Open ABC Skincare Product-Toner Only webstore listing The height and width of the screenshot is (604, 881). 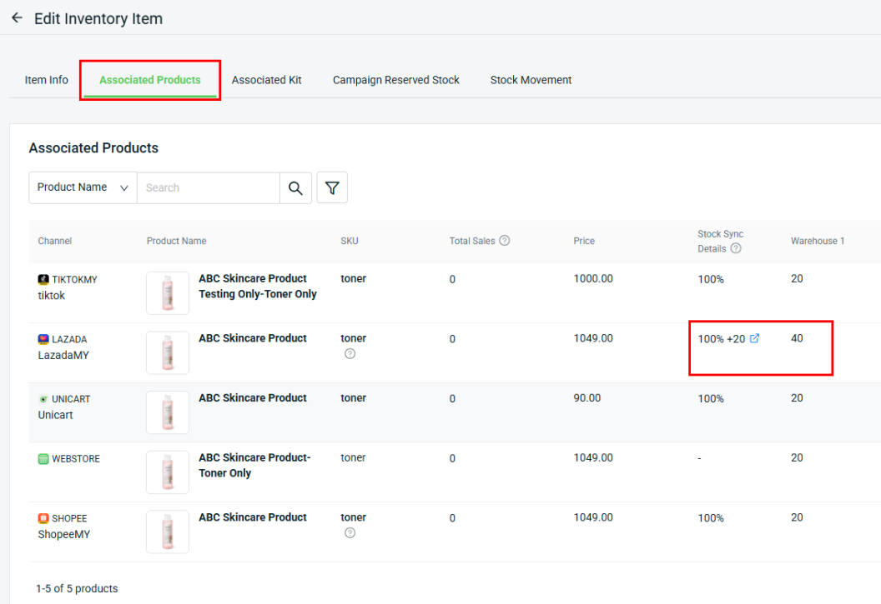coord(254,465)
